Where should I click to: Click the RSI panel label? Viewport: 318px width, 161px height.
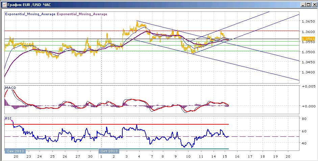(x=8, y=119)
